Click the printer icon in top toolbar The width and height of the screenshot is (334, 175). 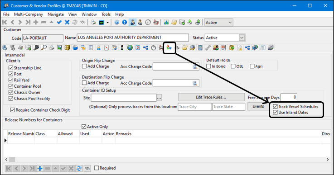click(x=93, y=22)
